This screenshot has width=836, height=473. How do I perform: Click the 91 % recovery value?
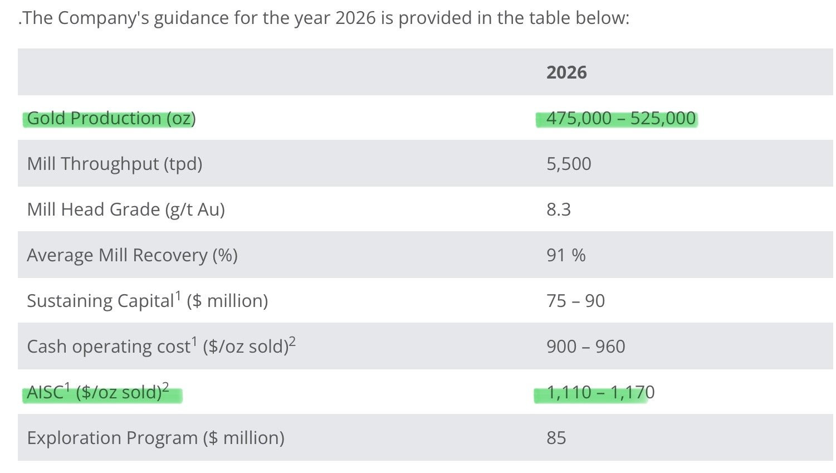pyautogui.click(x=566, y=255)
